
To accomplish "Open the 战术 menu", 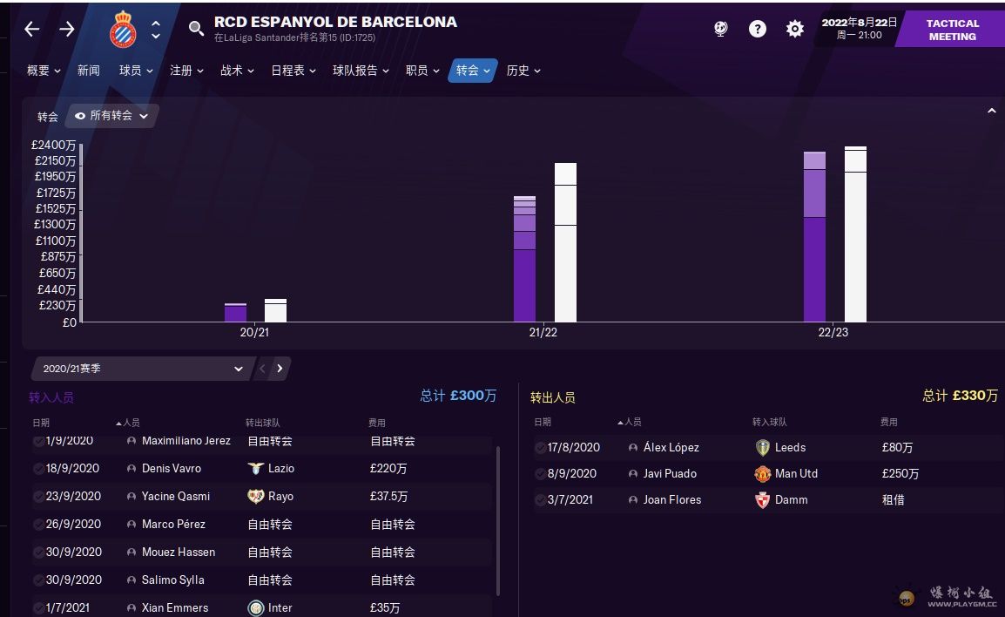I will [x=237, y=71].
